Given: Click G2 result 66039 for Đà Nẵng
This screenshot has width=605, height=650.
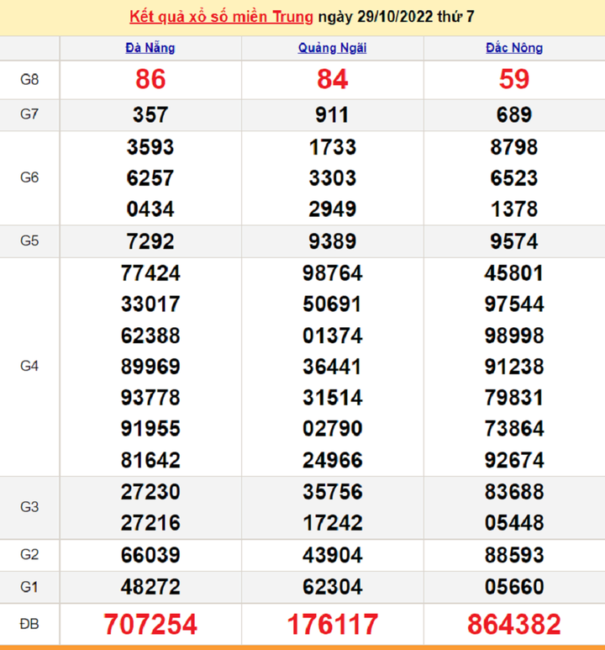Looking at the screenshot, I should [150, 555].
